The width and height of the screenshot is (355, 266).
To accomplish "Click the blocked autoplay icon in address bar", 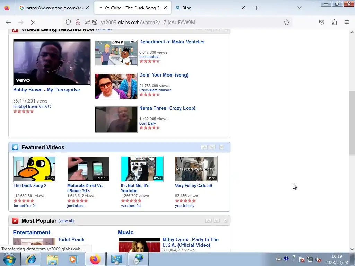I will [95, 22].
